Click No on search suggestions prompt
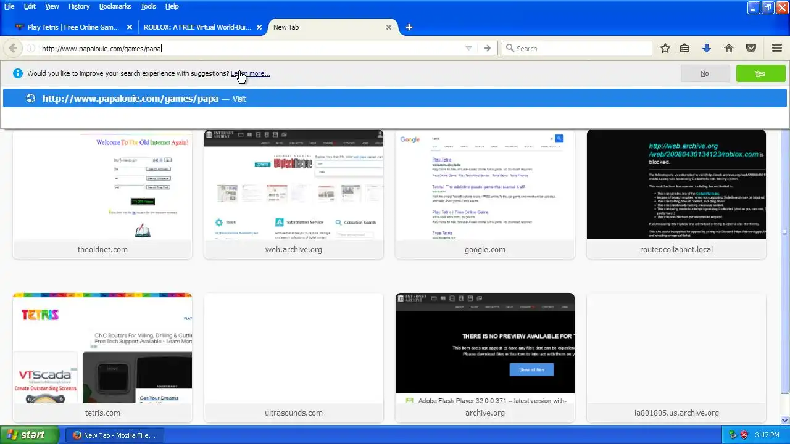790x444 pixels. click(705, 73)
